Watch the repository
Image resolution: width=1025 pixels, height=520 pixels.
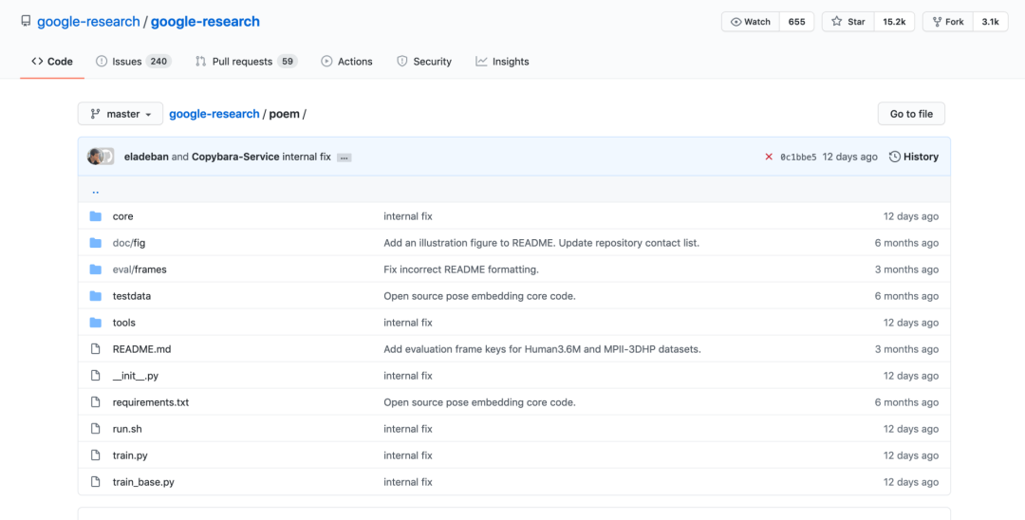751,22
